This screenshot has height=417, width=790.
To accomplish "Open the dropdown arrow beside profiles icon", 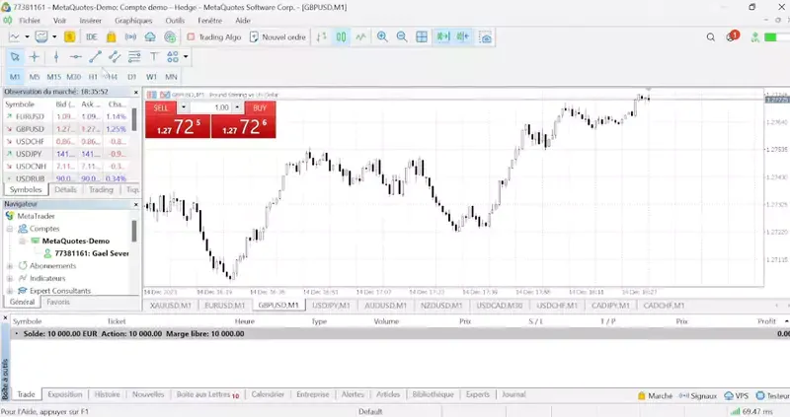I will coord(54,36).
